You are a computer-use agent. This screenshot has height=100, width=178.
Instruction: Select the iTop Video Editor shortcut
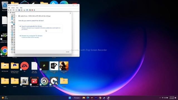coord(34,82)
